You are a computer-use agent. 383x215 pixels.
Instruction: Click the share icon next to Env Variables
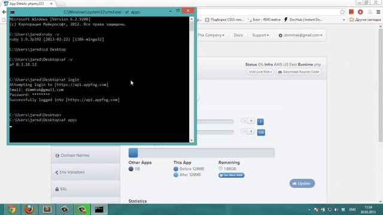coord(57,173)
